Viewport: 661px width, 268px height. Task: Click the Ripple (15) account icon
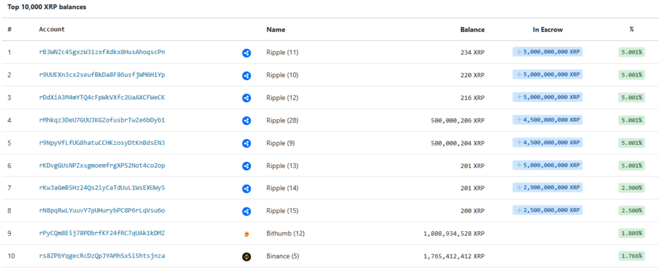pyautogui.click(x=246, y=211)
